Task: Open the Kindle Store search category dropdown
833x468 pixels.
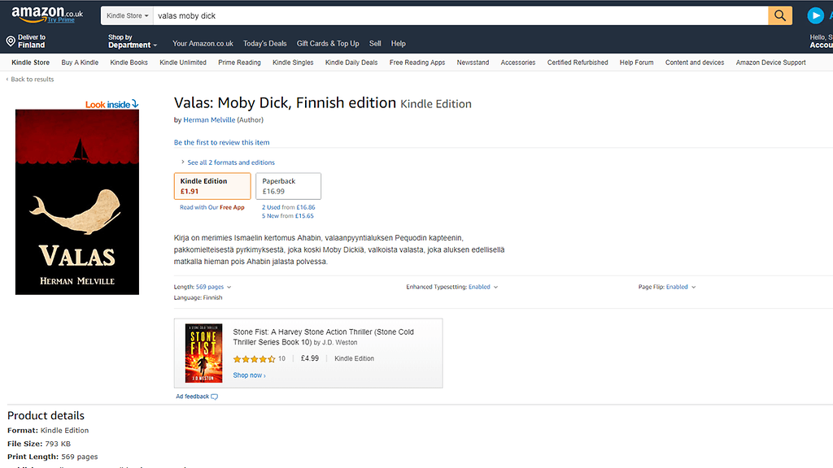Action: (x=126, y=15)
